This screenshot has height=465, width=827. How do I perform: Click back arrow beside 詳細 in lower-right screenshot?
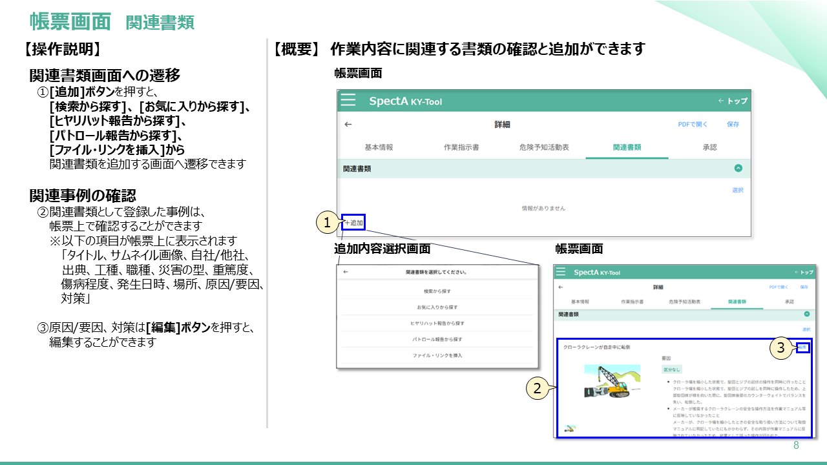click(x=560, y=287)
